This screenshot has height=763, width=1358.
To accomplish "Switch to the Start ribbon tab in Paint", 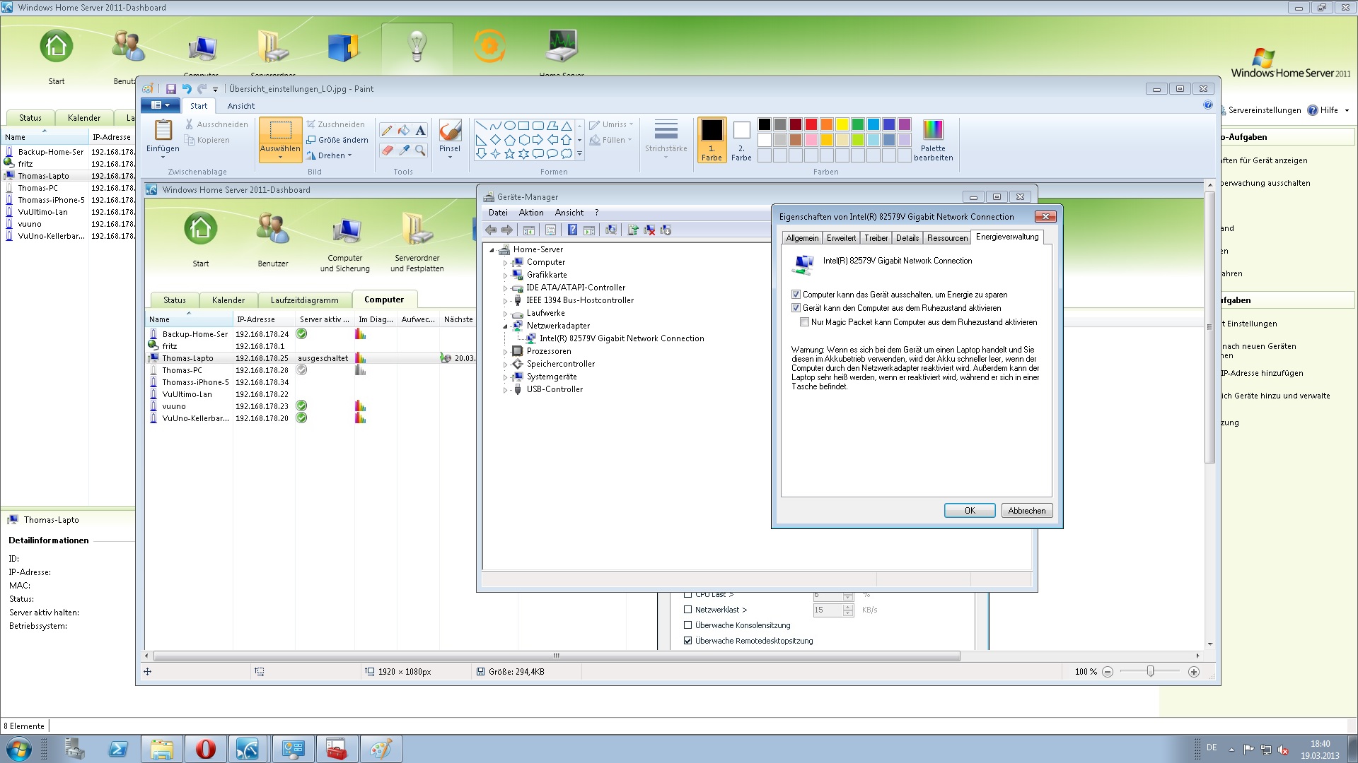I will [x=199, y=106].
